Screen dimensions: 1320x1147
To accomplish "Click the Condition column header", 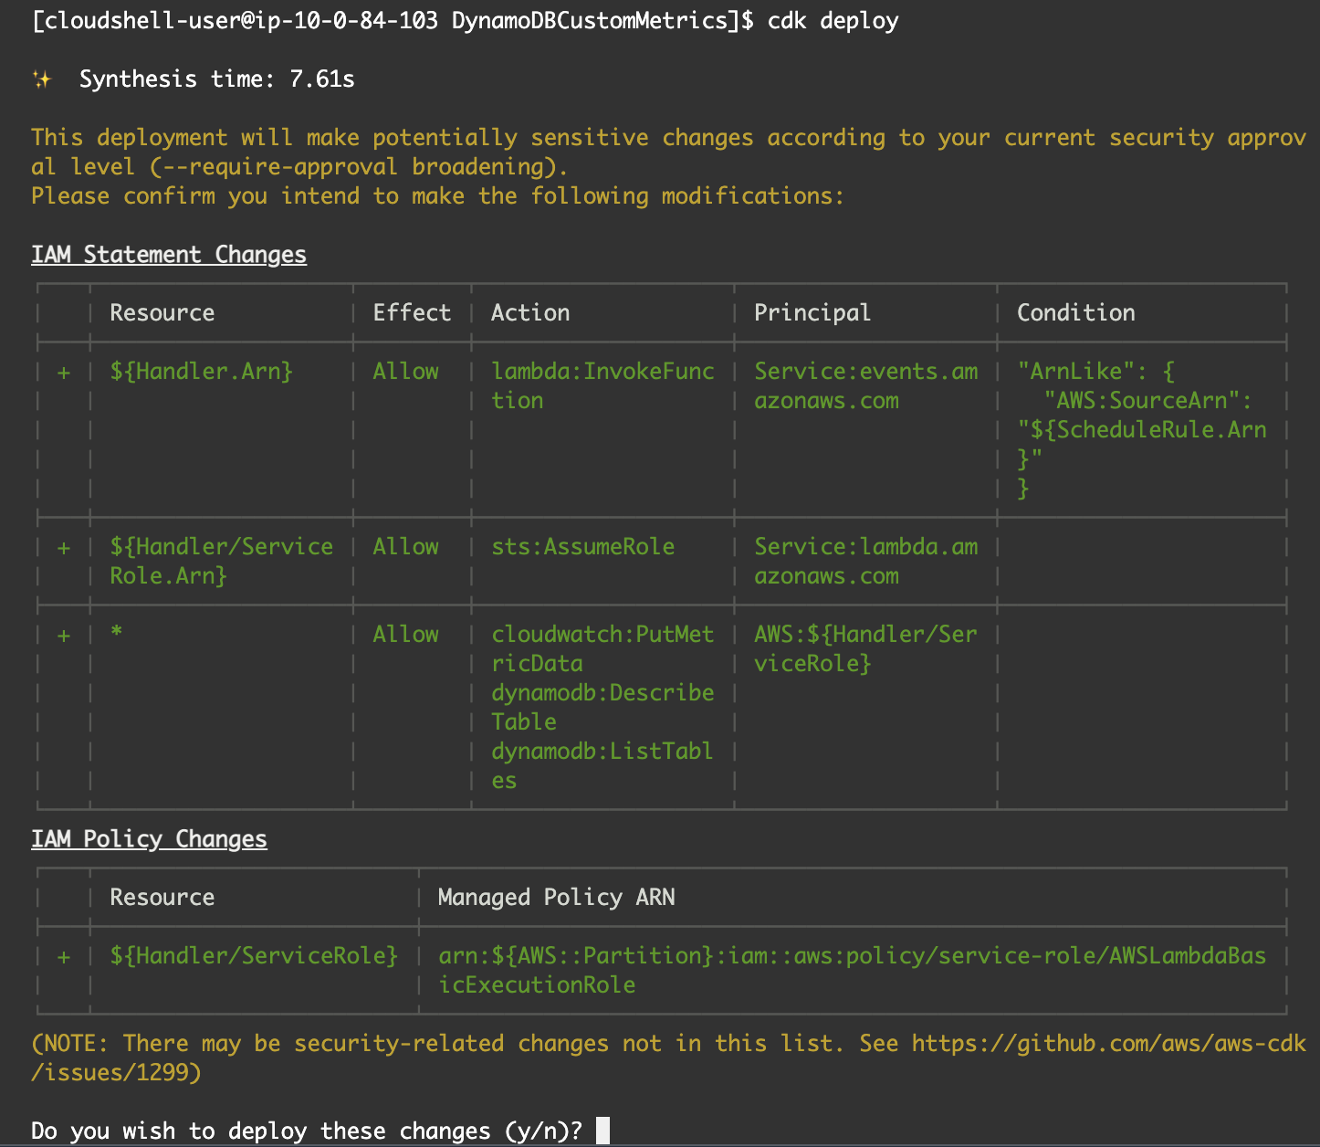I will [1076, 312].
